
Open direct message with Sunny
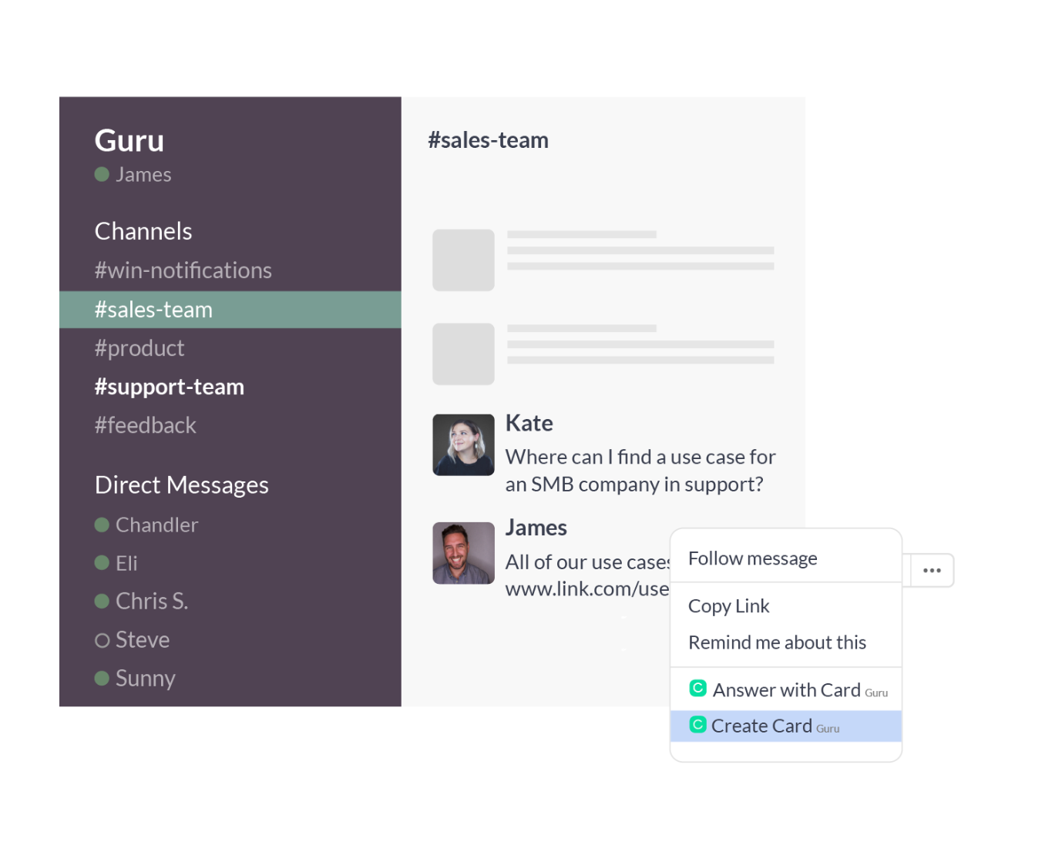(x=146, y=679)
